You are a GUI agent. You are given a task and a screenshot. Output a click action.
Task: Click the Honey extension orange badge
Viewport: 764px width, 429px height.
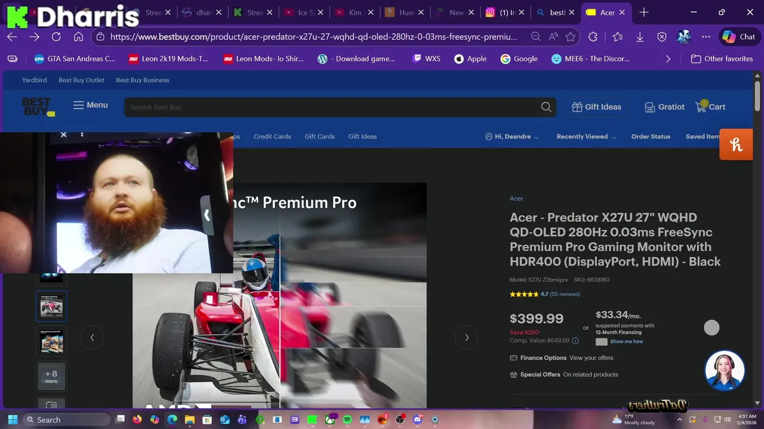click(x=736, y=144)
